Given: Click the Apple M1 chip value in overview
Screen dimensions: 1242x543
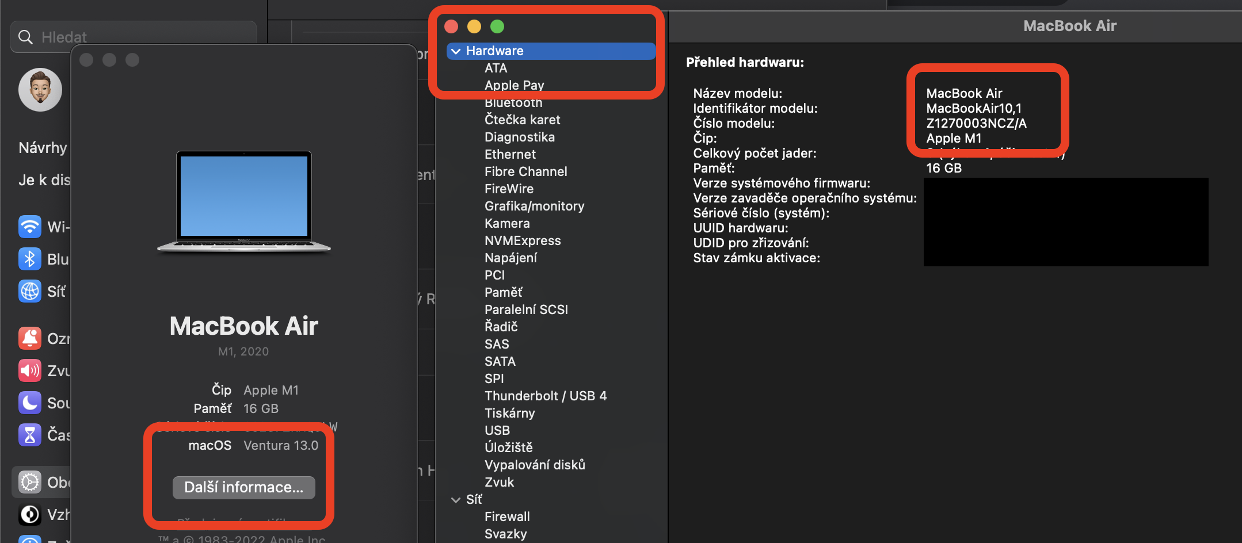Looking at the screenshot, I should (x=954, y=138).
